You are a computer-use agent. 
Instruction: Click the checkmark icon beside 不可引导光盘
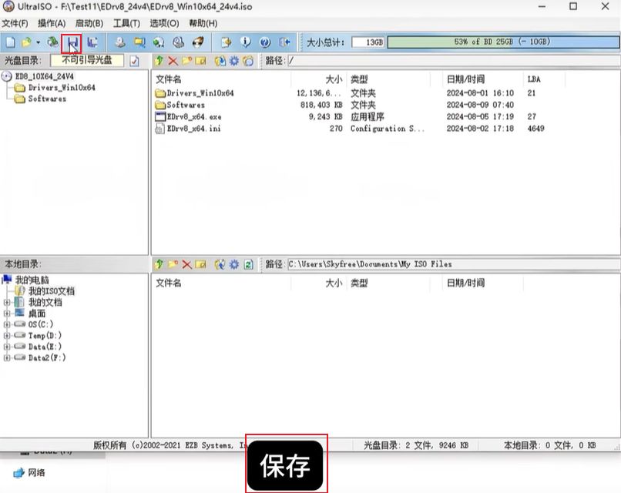point(134,61)
